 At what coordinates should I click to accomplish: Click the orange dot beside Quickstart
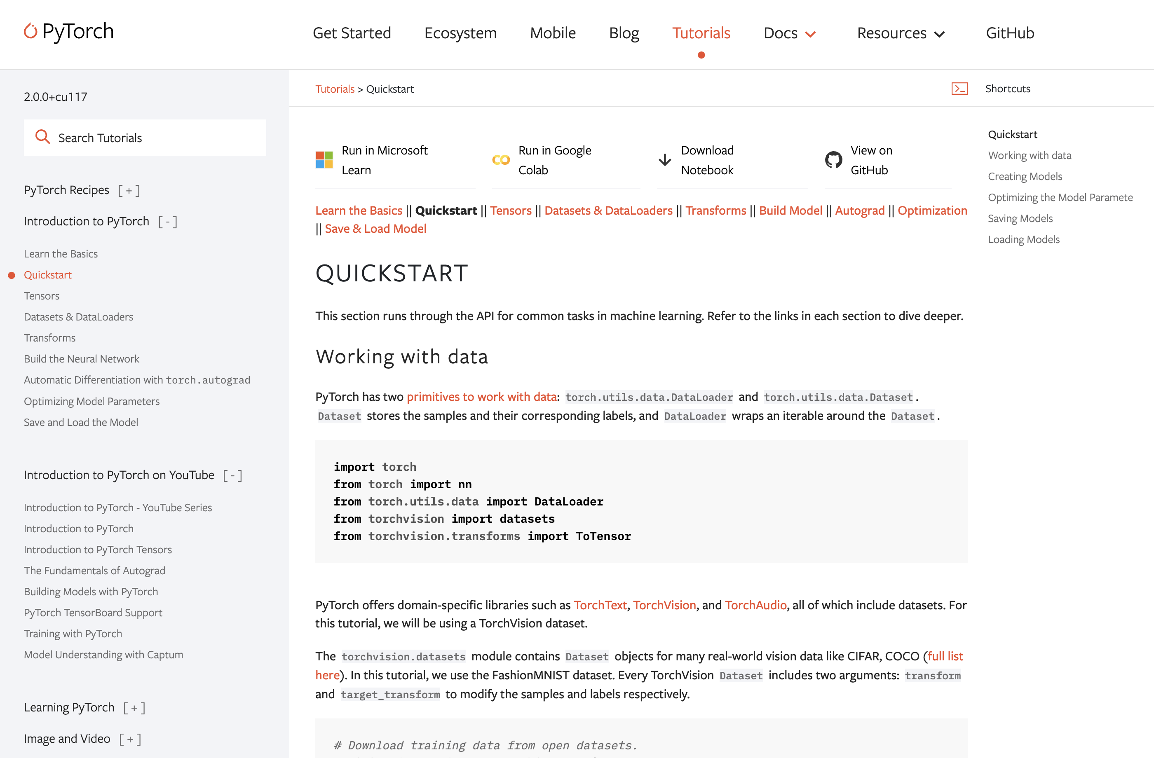[12, 275]
